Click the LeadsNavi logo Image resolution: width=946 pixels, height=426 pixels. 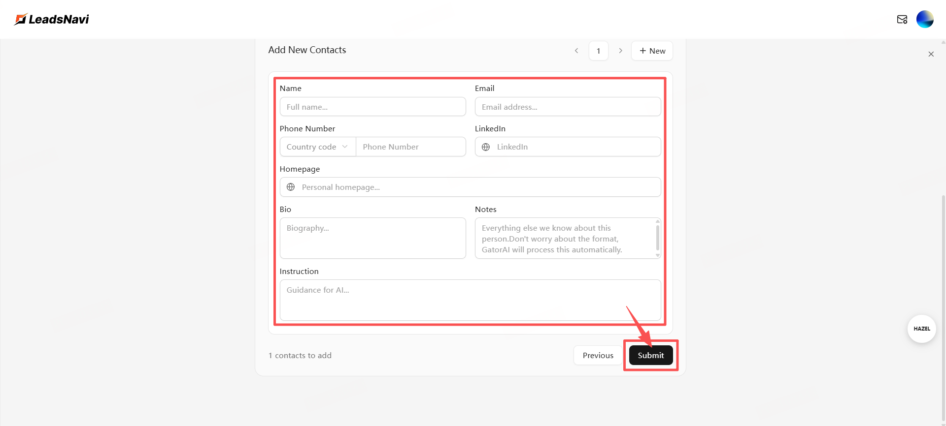pyautogui.click(x=52, y=19)
